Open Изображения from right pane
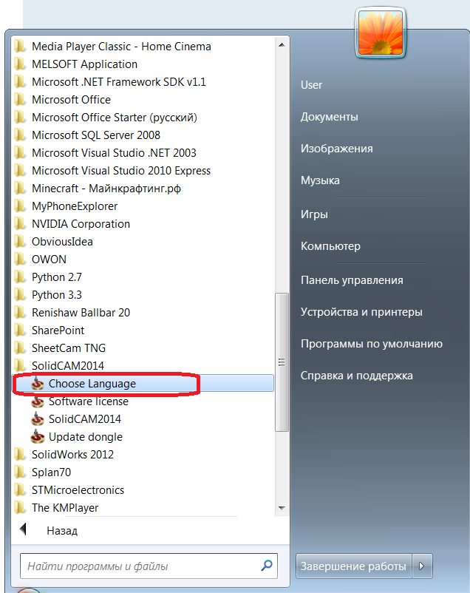The height and width of the screenshot is (593, 470). point(336,149)
